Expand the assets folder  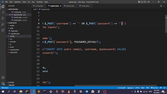19,26
